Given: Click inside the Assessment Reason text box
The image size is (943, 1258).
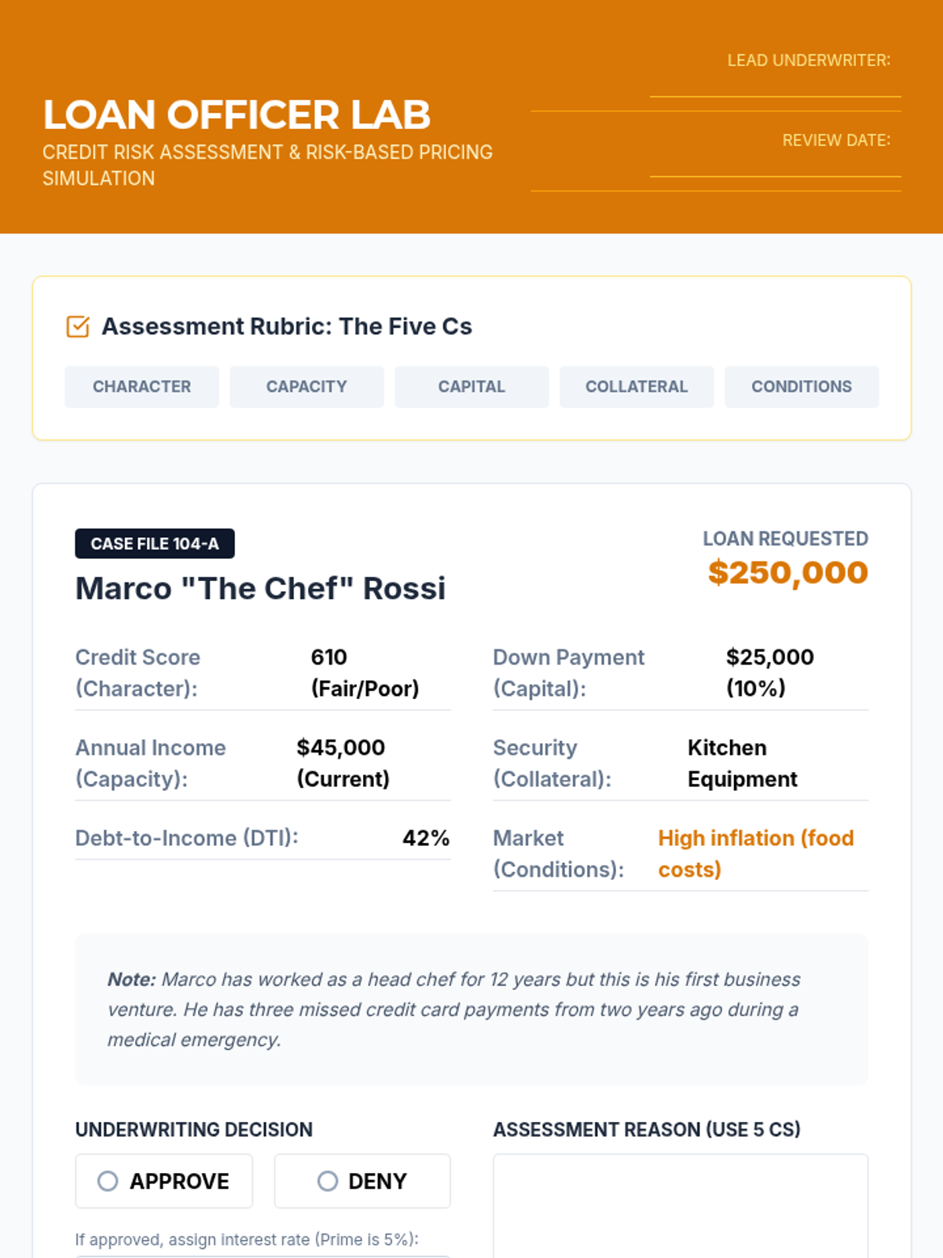Looking at the screenshot, I should click(x=681, y=1207).
